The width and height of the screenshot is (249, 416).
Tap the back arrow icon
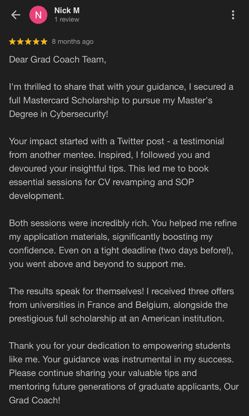tap(16, 15)
